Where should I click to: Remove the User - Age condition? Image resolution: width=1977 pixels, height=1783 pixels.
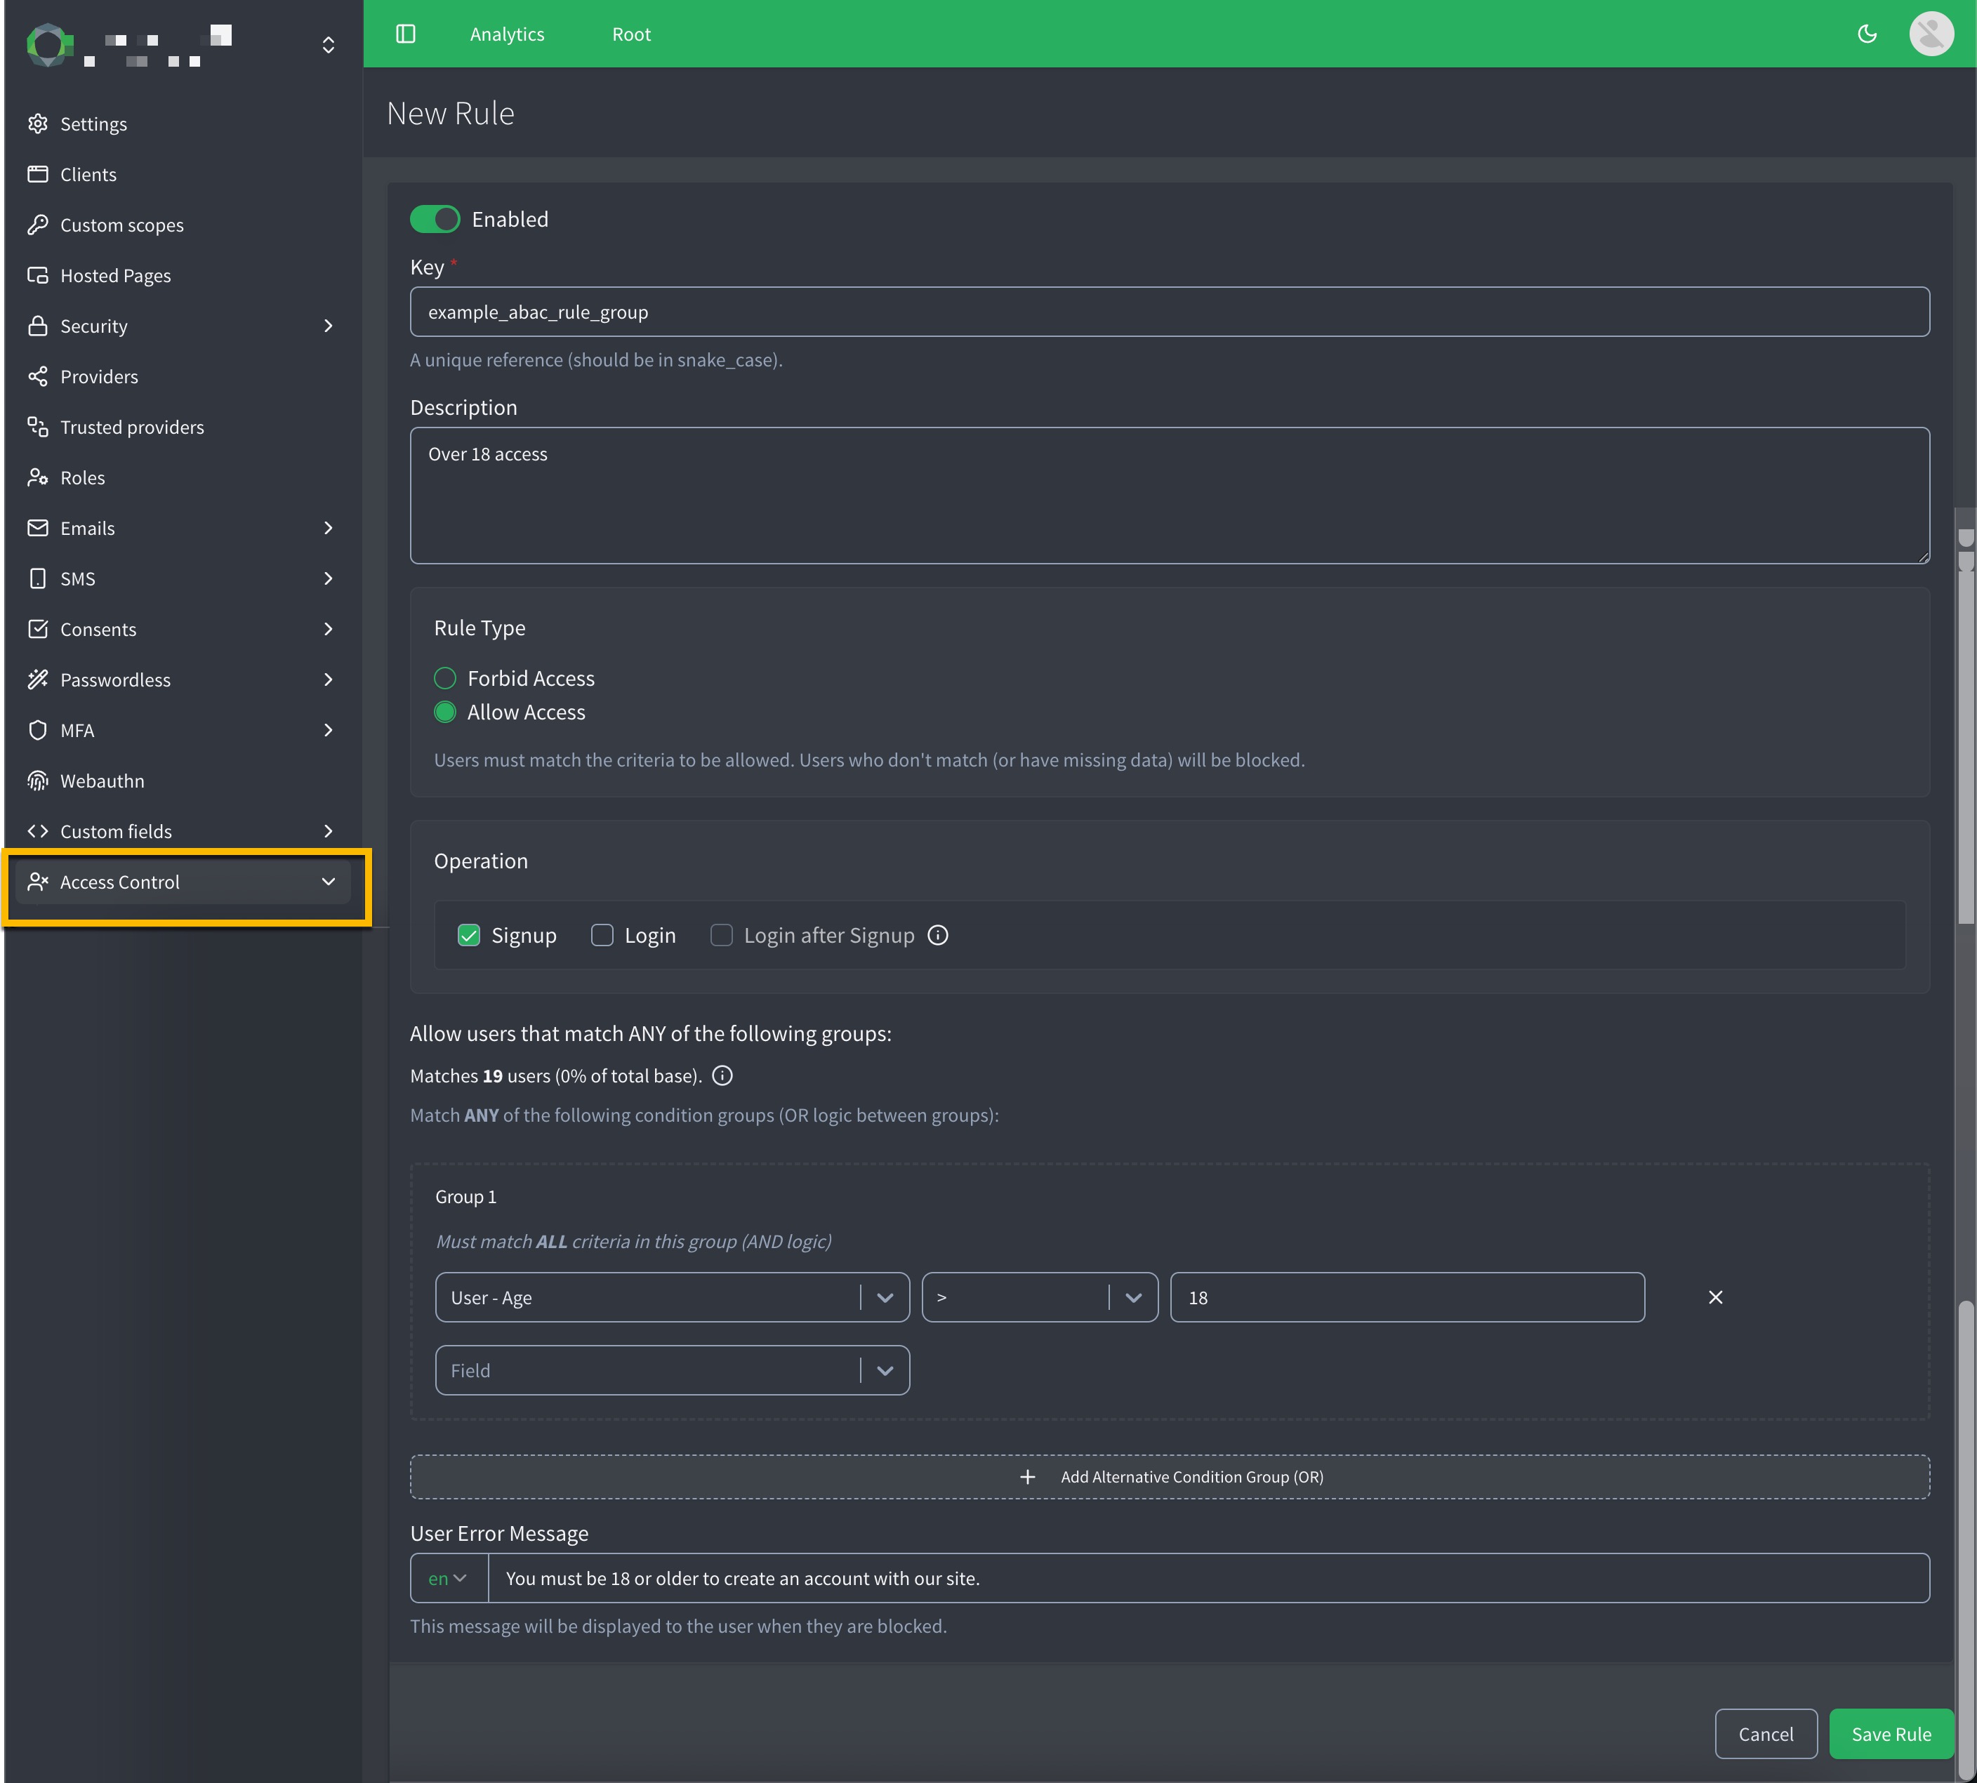coord(1714,1297)
